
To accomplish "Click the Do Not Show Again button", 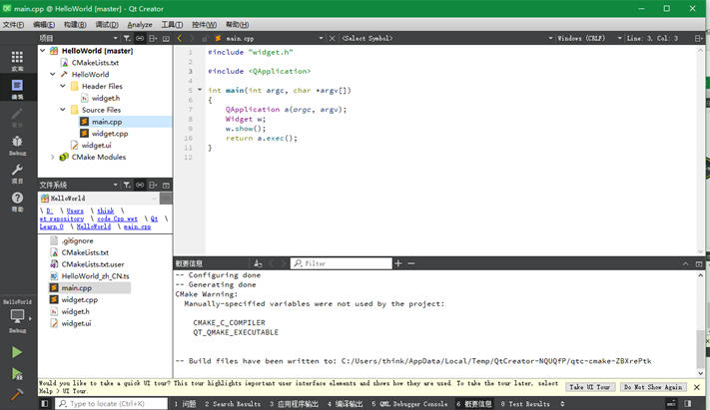I will 653,387.
